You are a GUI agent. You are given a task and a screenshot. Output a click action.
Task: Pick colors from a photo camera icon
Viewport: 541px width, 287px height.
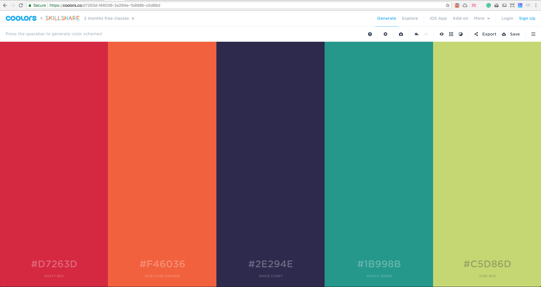401,34
